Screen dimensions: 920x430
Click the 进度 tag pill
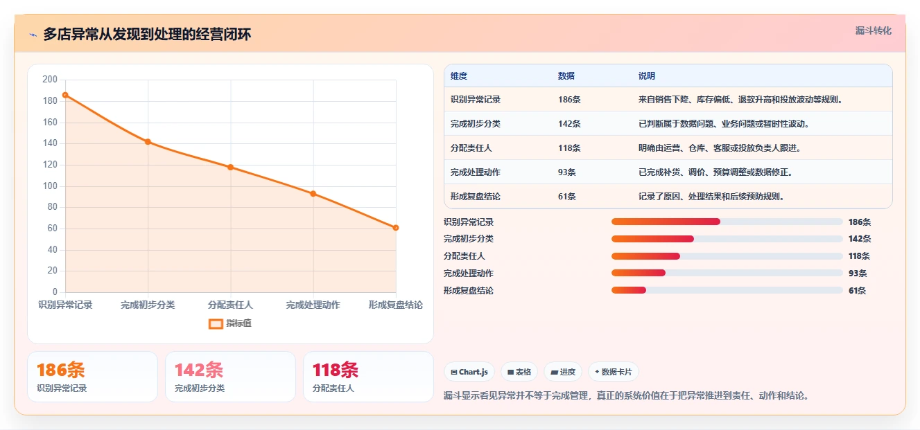click(x=563, y=372)
